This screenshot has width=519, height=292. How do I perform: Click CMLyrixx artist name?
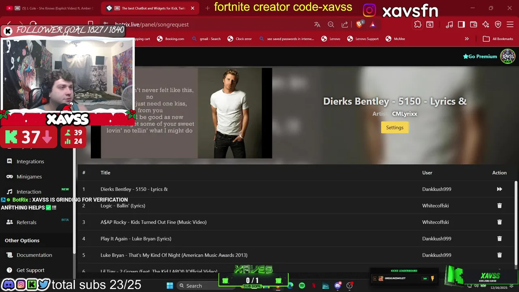[x=405, y=114]
